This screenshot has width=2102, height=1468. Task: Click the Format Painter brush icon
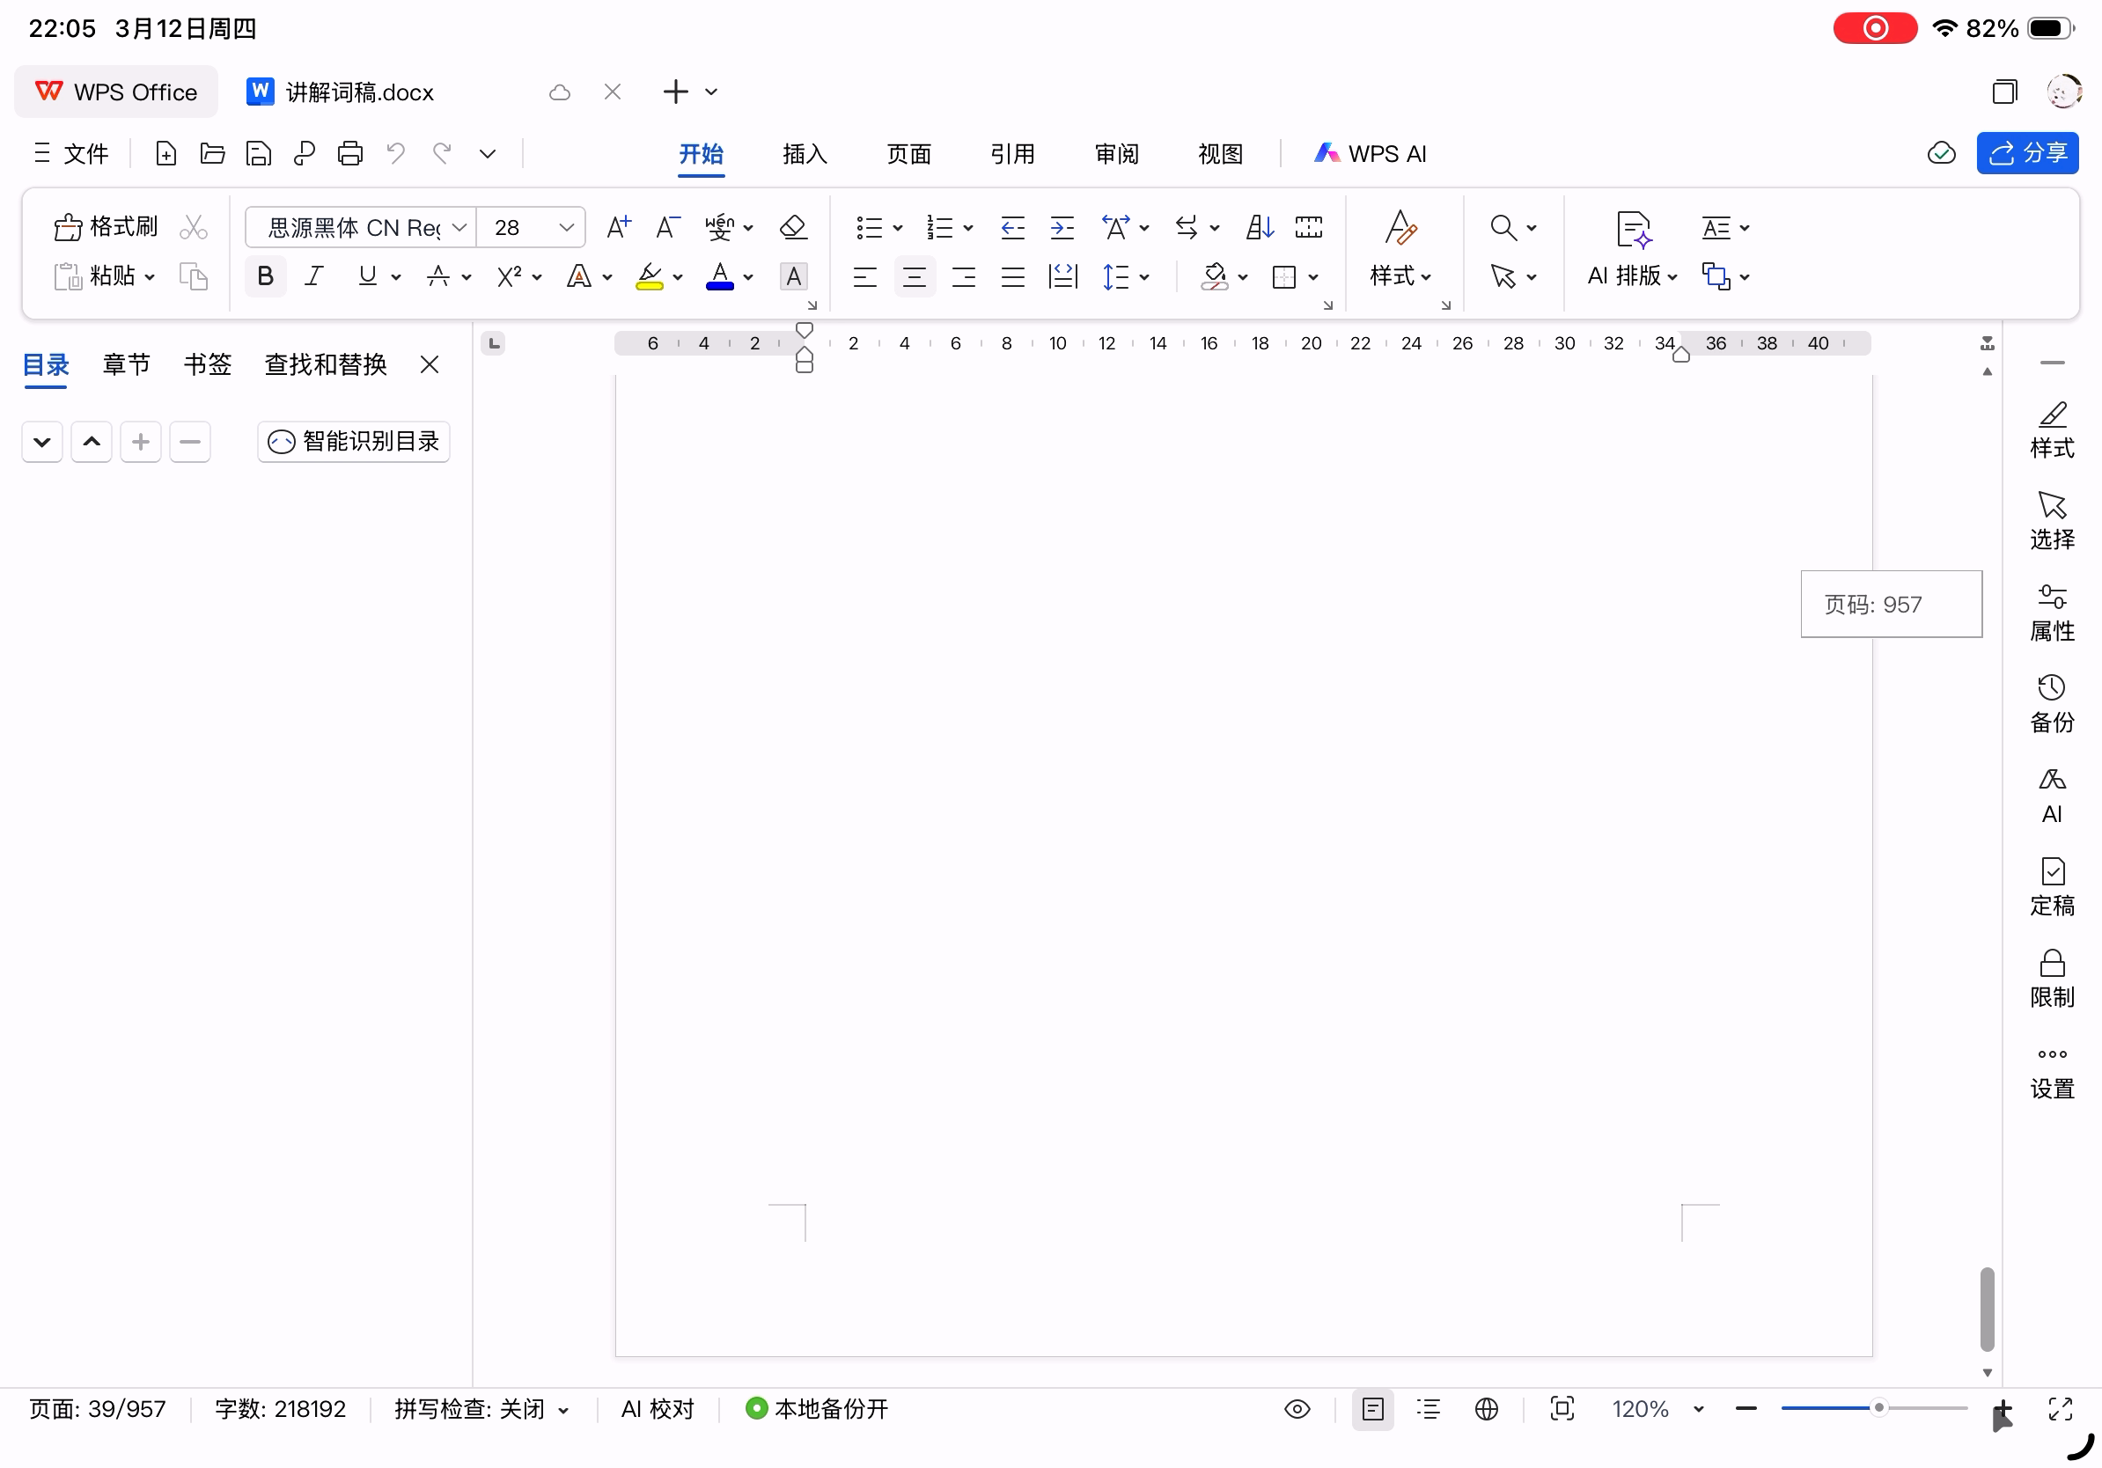coord(69,227)
